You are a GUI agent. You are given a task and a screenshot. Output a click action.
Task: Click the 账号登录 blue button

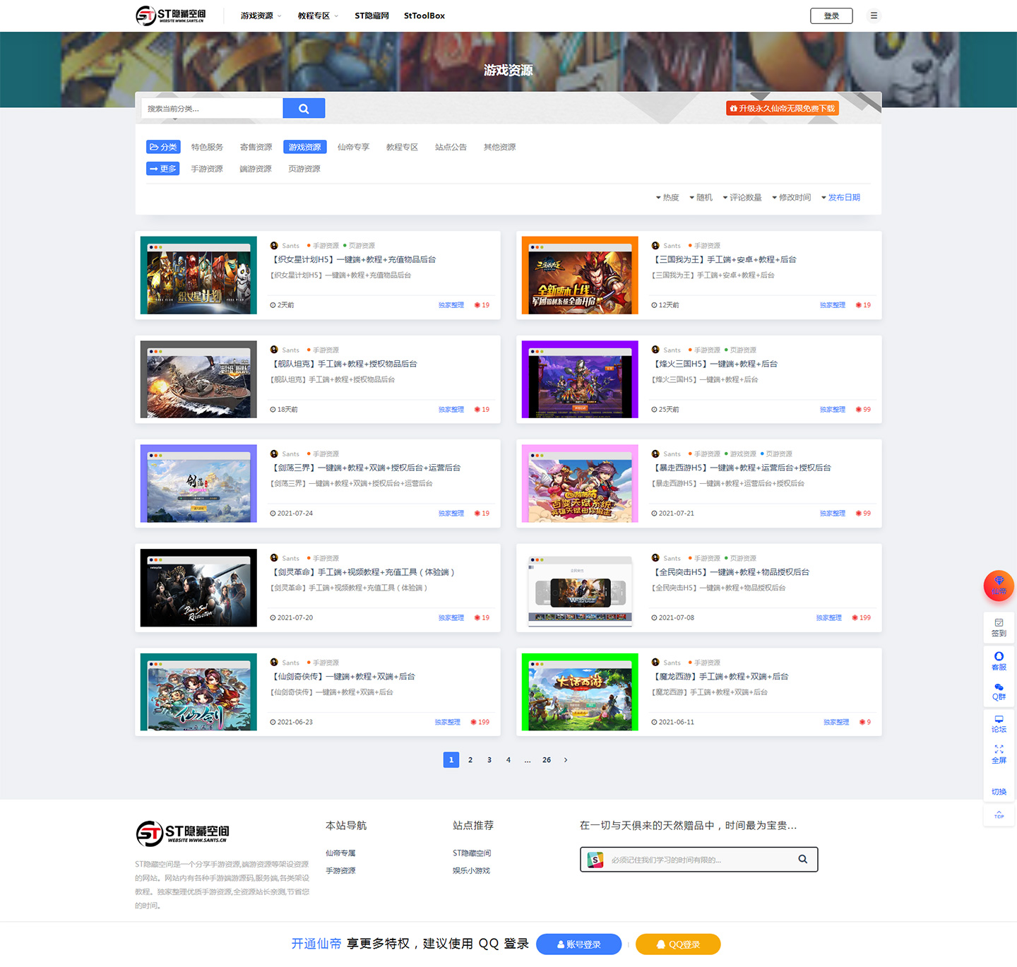(579, 944)
